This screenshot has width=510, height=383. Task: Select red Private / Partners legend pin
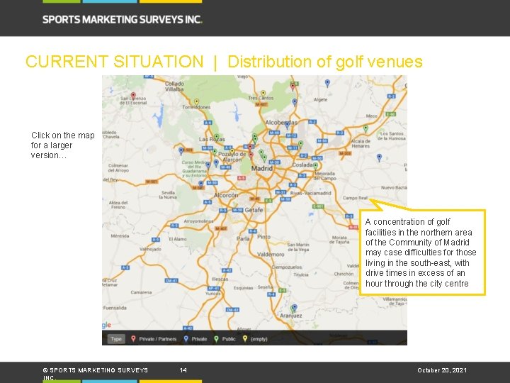point(133,339)
